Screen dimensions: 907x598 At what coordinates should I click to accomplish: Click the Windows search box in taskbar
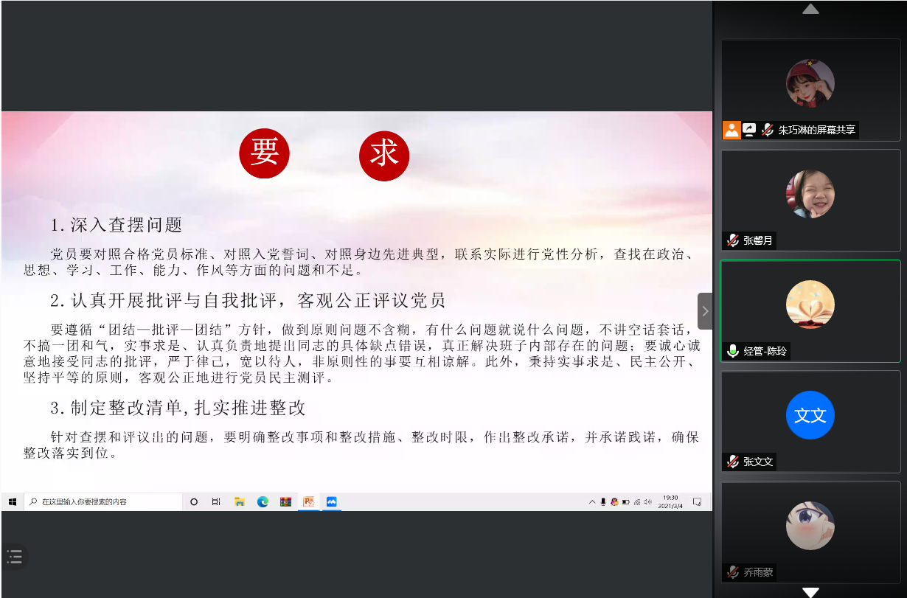coord(103,501)
